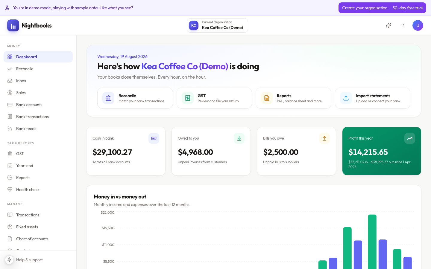Screen dimensions: 431x269
Task: Open Bank transactions in the sidebar
Action: click(x=38, y=117)
